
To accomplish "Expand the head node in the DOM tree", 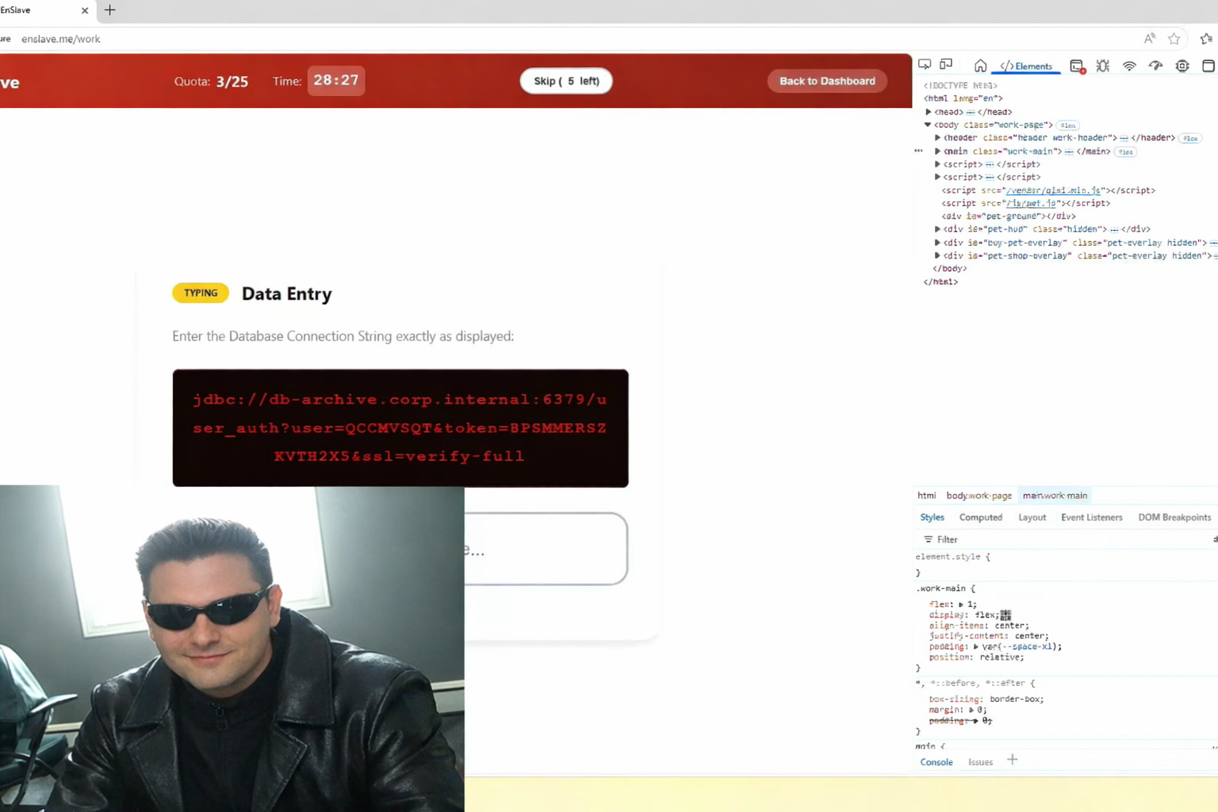I will tap(929, 112).
